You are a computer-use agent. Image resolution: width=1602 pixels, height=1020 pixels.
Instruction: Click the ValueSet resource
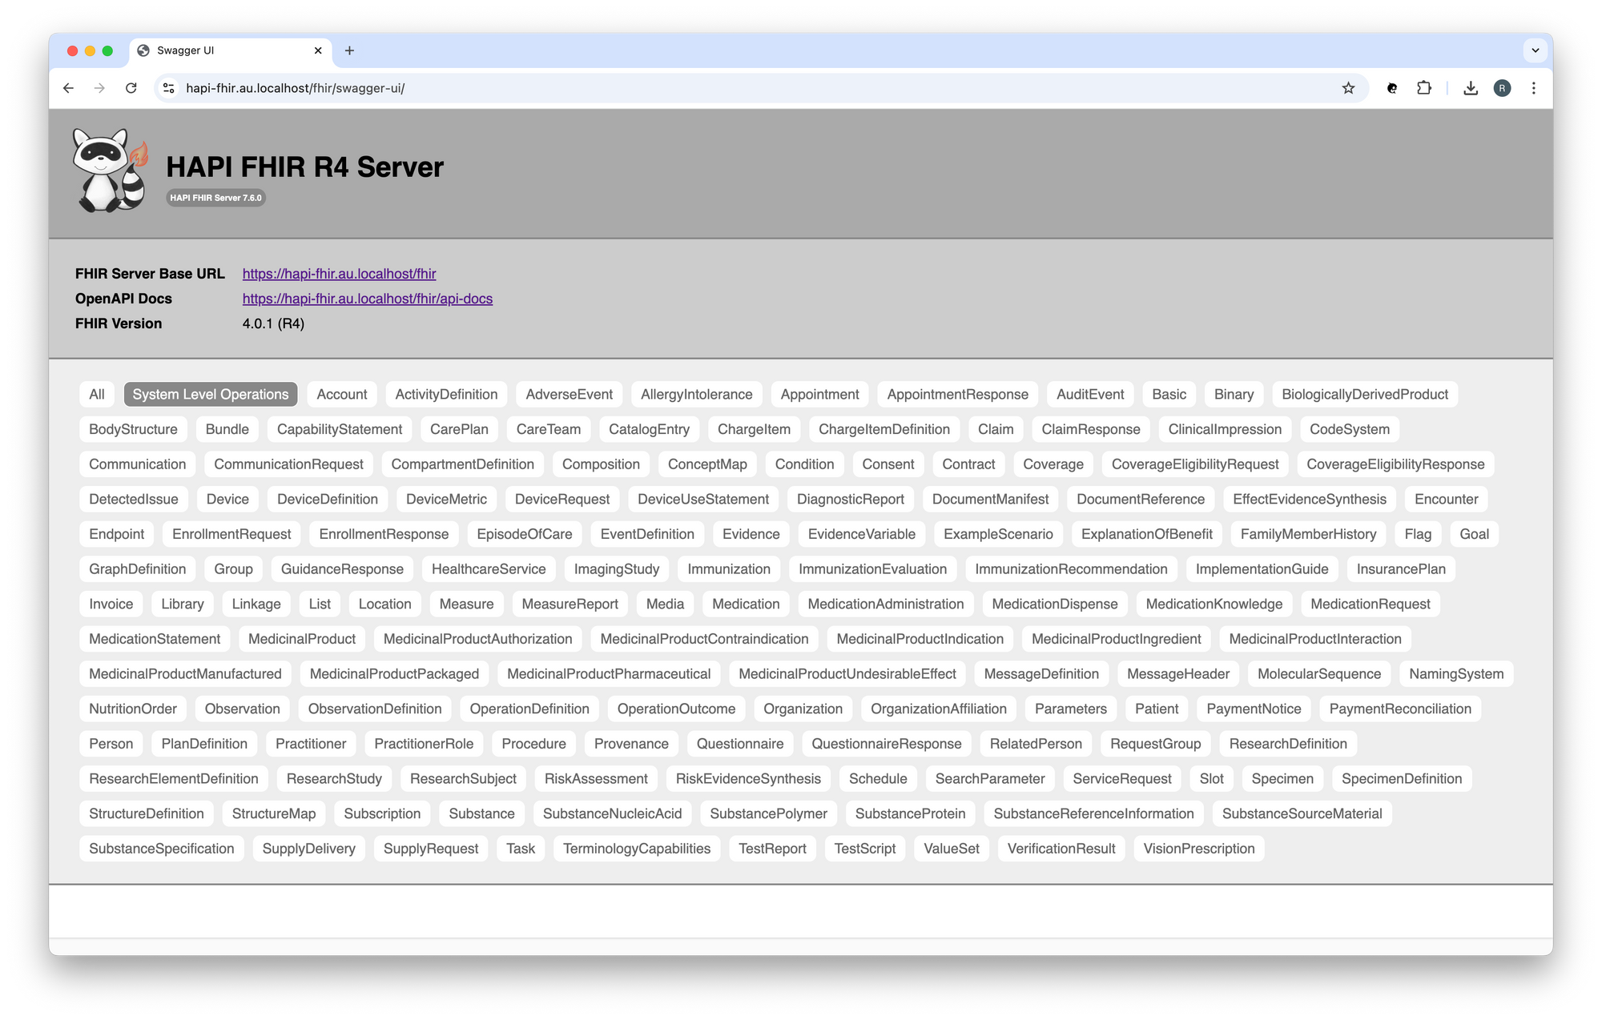coord(952,849)
